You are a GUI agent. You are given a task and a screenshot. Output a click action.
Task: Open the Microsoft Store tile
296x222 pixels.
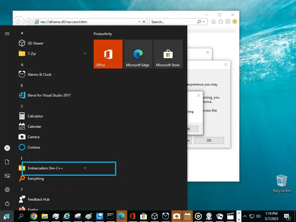168,54
